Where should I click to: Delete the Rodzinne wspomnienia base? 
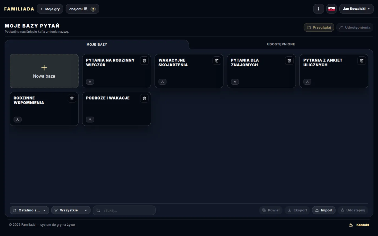(x=72, y=98)
